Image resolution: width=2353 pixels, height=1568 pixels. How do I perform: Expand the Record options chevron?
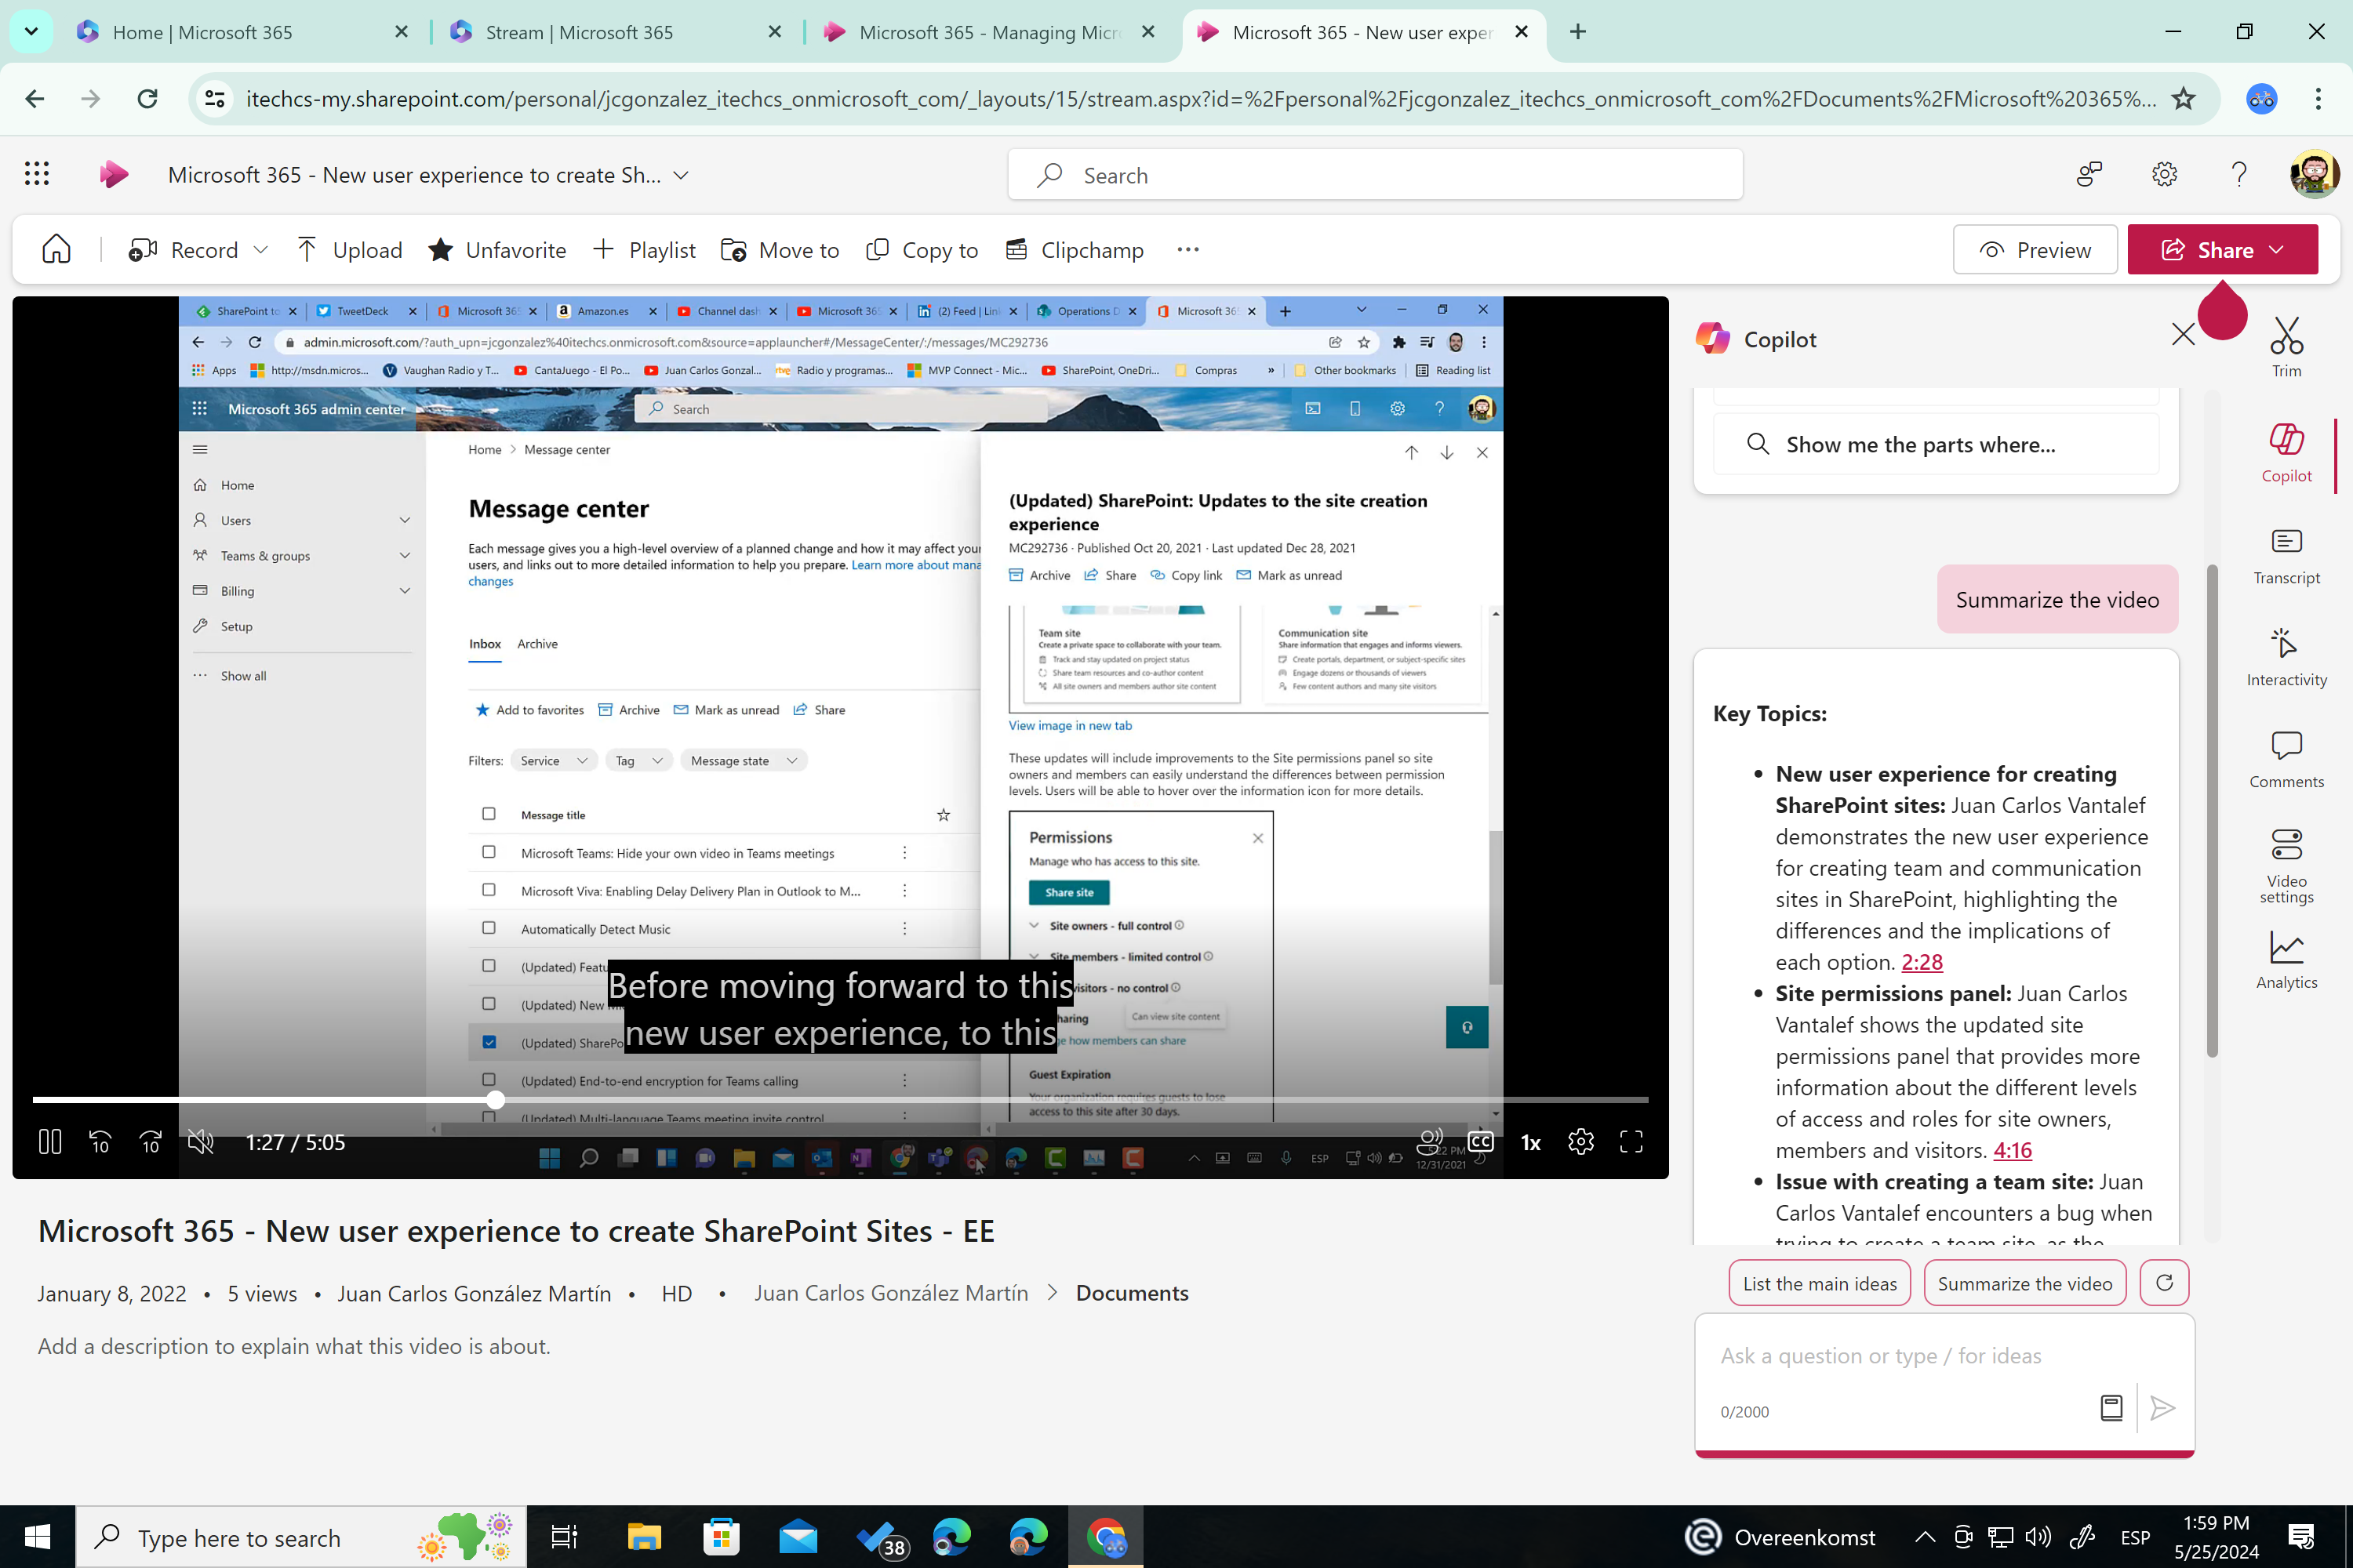click(x=260, y=250)
